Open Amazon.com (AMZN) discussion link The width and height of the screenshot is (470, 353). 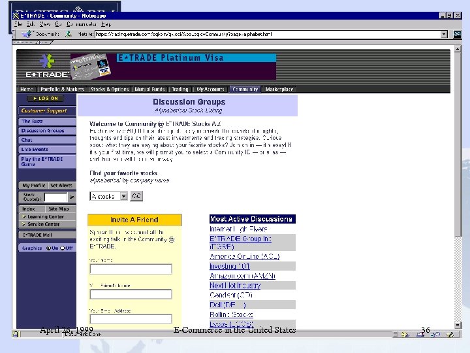[242, 276]
